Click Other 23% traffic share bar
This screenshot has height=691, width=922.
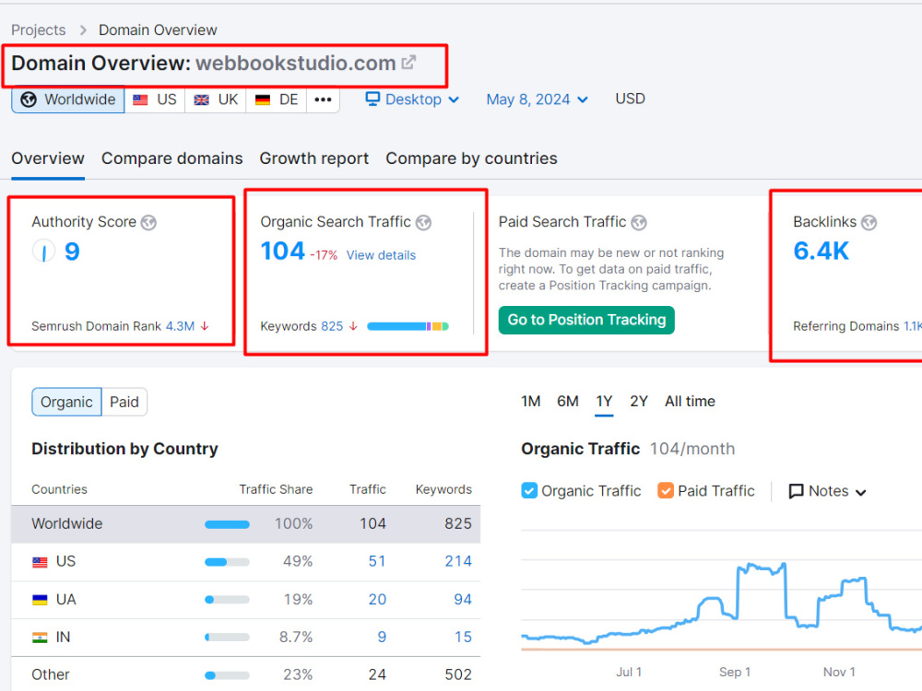227,675
